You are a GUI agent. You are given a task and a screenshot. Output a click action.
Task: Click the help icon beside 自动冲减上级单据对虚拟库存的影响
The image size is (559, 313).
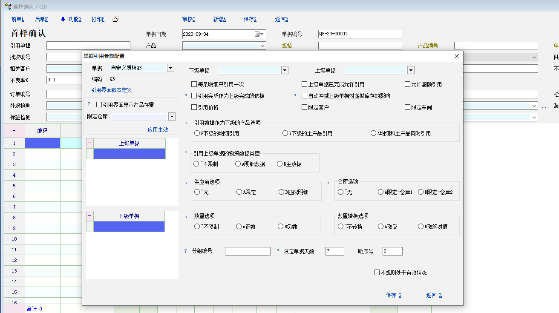295,96
